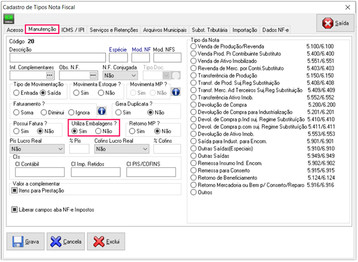Image resolution: width=358 pixels, height=262 pixels.
Task: Click the info icon beside Movimenta MP
Action: coord(175,92)
